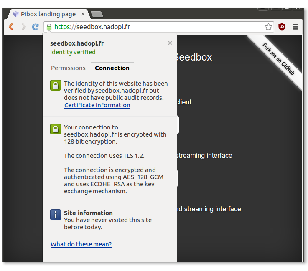Open the Chrome hamburger menu

[x=295, y=27]
